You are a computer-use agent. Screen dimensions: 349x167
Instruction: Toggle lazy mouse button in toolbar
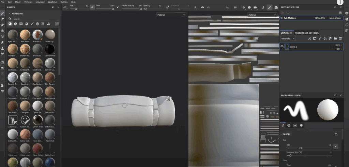[x=168, y=7]
